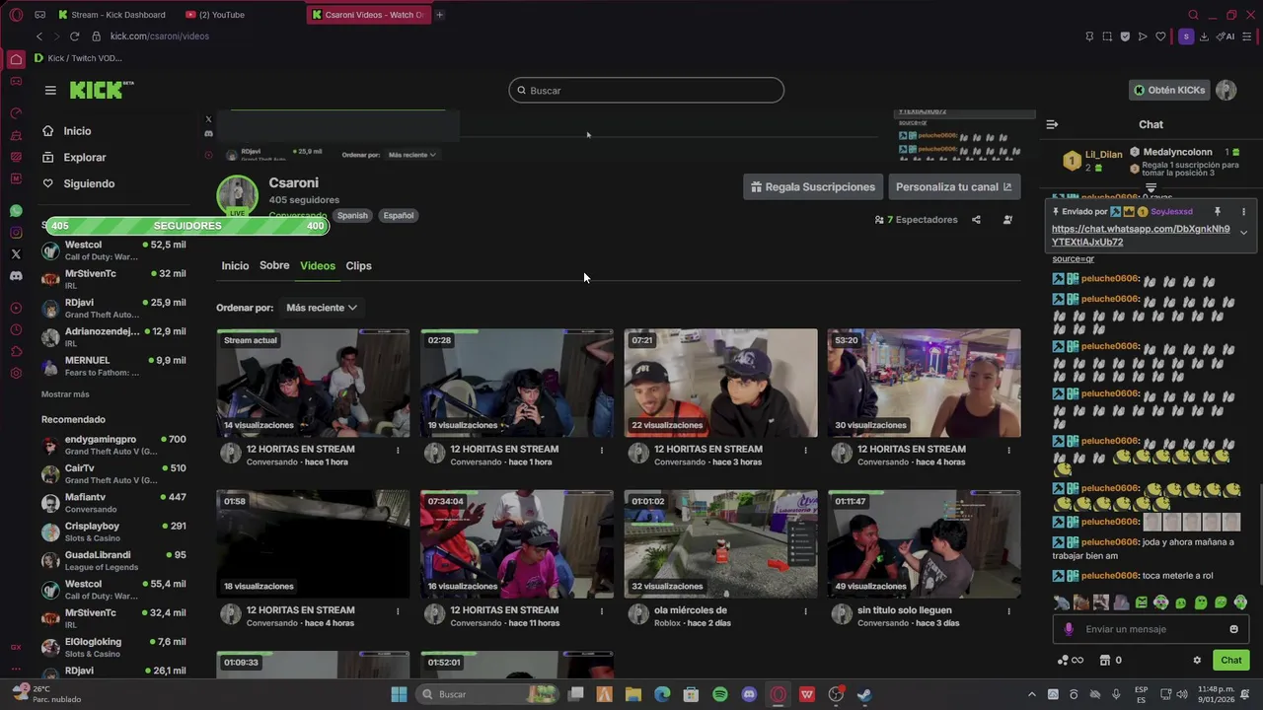The image size is (1263, 710).
Task: Click the Kick / Twitch VOD bookmark
Action: [78, 58]
